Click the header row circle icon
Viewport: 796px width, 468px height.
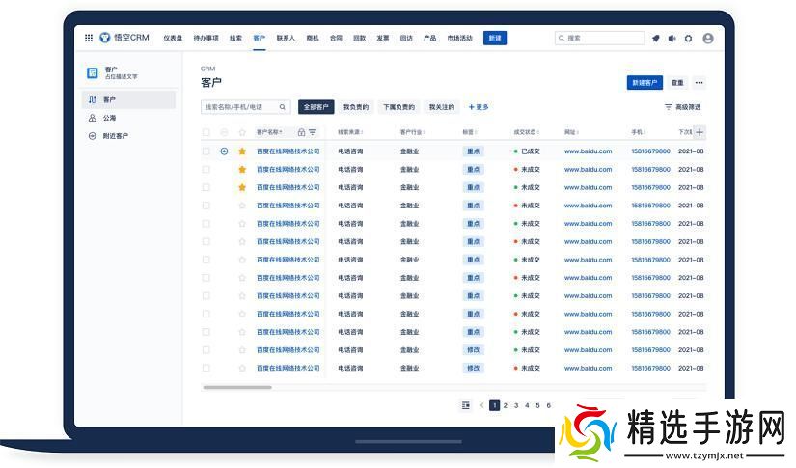point(224,132)
